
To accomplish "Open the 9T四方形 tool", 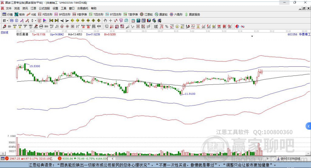I will click(114, 15).
